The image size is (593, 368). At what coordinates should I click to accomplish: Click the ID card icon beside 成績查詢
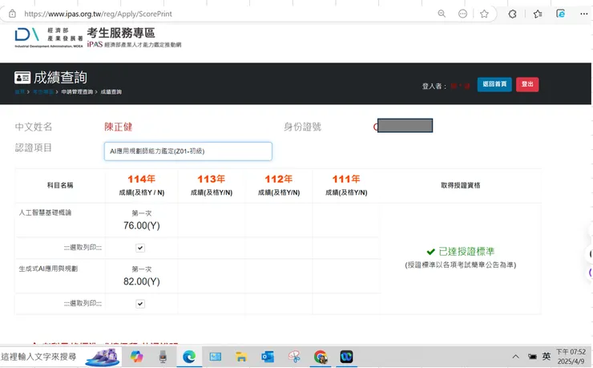(22, 78)
